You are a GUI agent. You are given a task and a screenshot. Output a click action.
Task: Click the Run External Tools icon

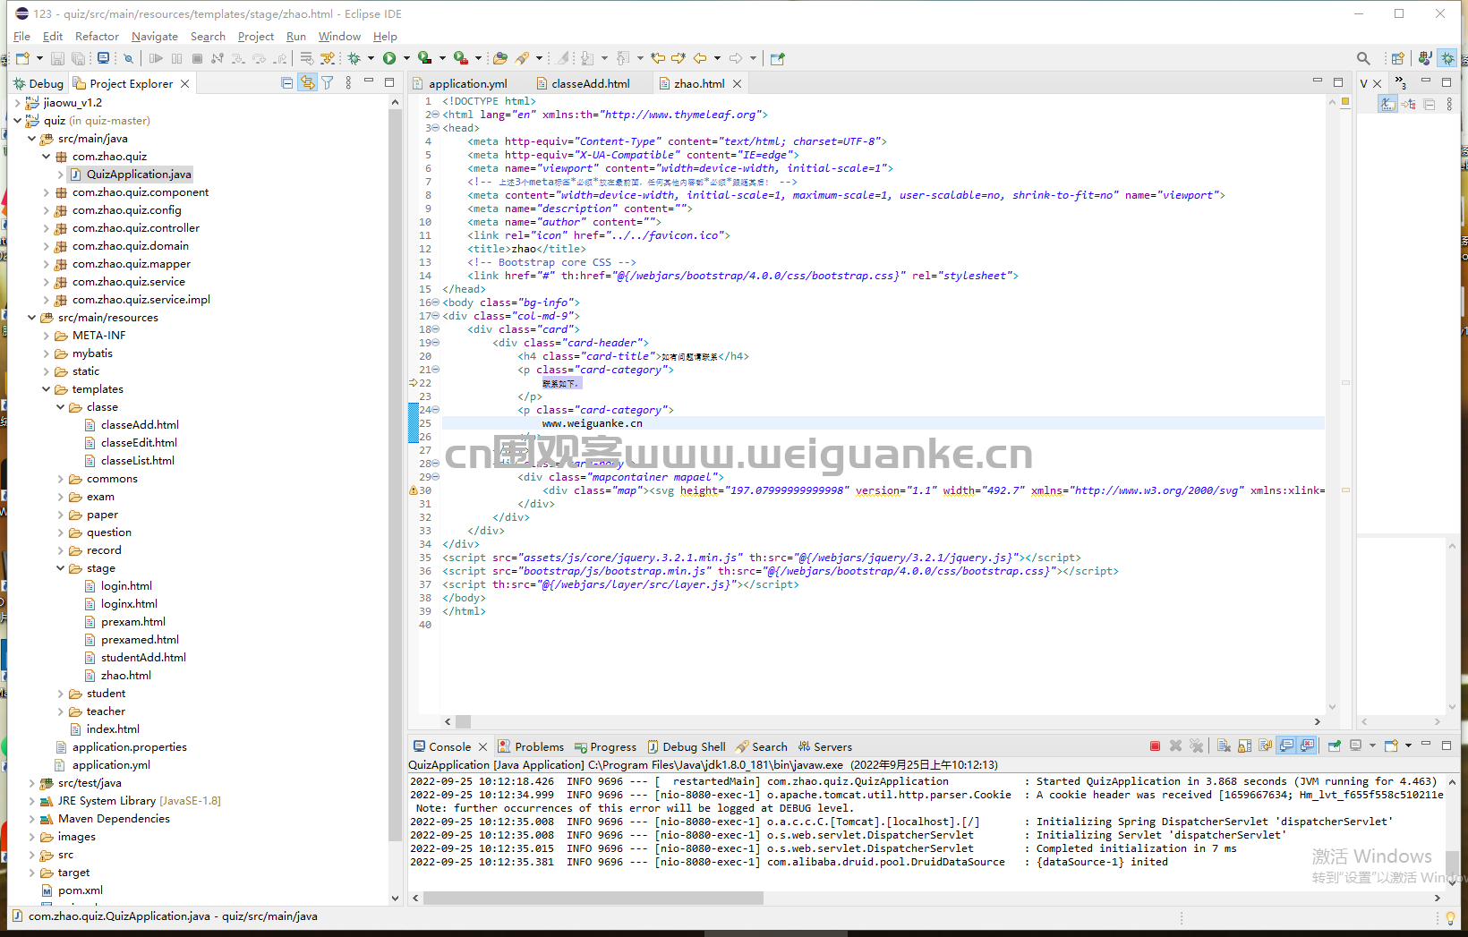(x=460, y=58)
